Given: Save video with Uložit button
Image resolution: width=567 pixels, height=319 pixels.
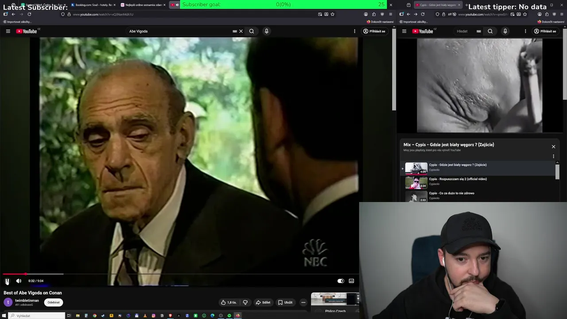Looking at the screenshot, I should pyautogui.click(x=285, y=302).
